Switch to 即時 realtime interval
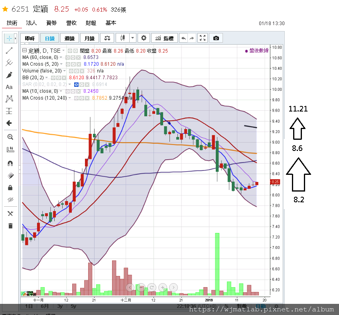 click(x=30, y=38)
